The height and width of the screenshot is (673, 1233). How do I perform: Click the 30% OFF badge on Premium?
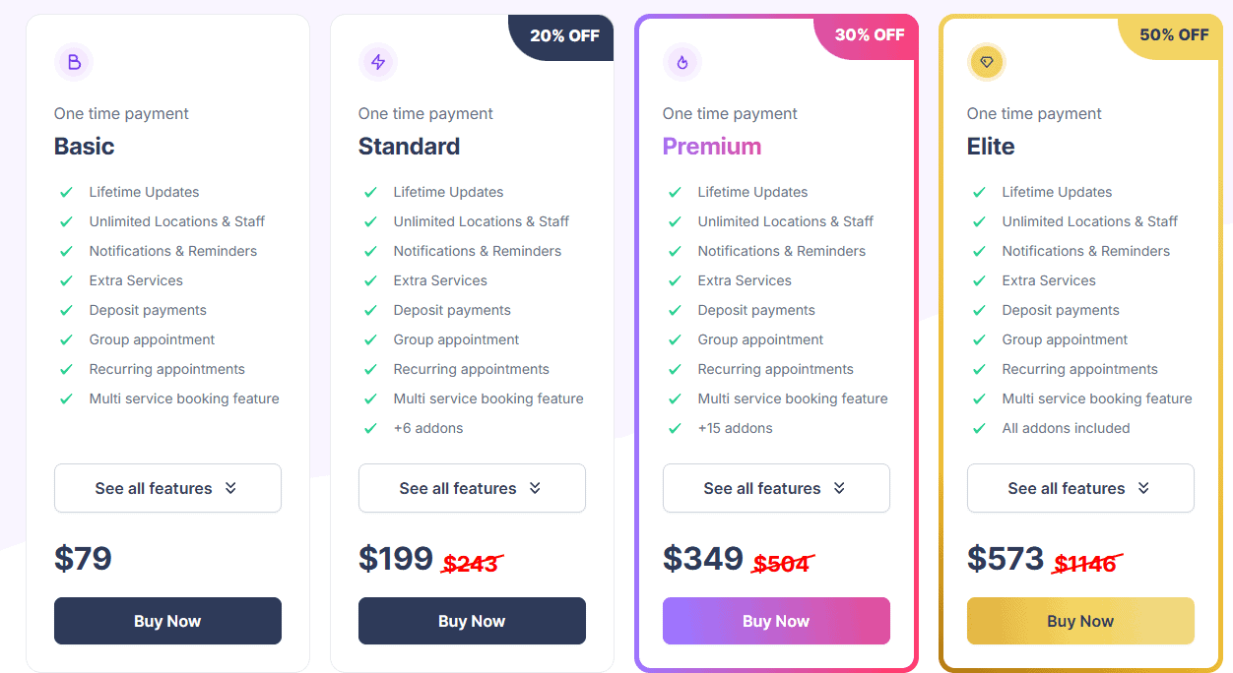pyautogui.click(x=870, y=35)
